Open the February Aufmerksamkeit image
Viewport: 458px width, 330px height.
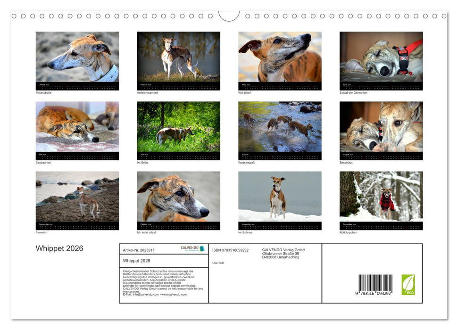(179, 59)
